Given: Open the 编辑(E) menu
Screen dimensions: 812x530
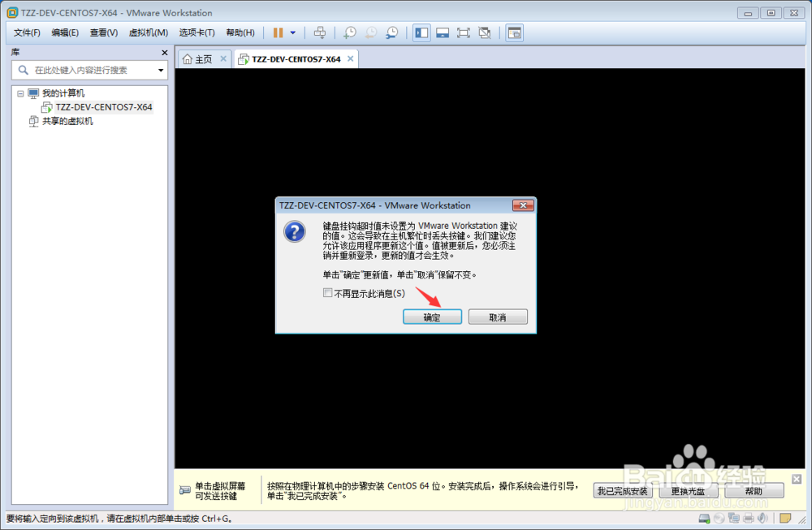Looking at the screenshot, I should pyautogui.click(x=65, y=33).
